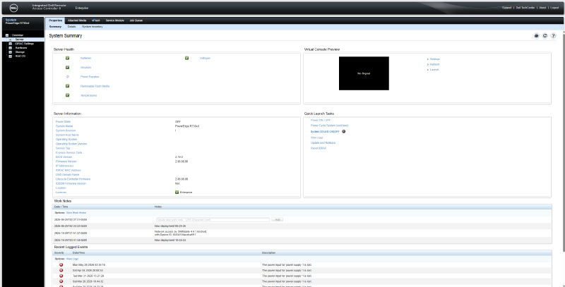
Task: Open the Batteries health link
Action: click(x=85, y=58)
